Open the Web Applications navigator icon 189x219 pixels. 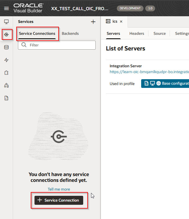click(6, 22)
